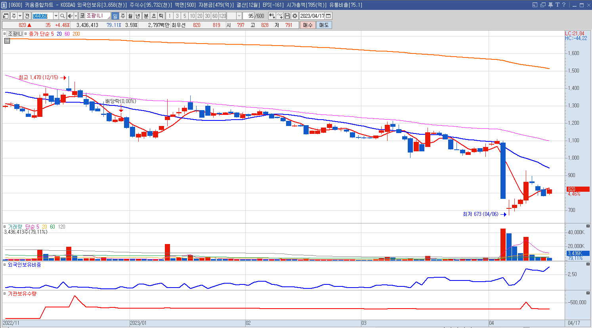Click the screen layout icon in the title bar
This screenshot has width=592, height=328.
pyautogui.click(x=535, y=5)
